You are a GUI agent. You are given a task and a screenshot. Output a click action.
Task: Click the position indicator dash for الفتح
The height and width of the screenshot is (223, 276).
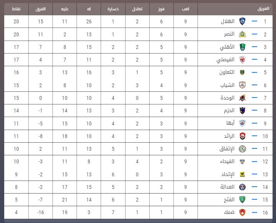tap(254, 199)
